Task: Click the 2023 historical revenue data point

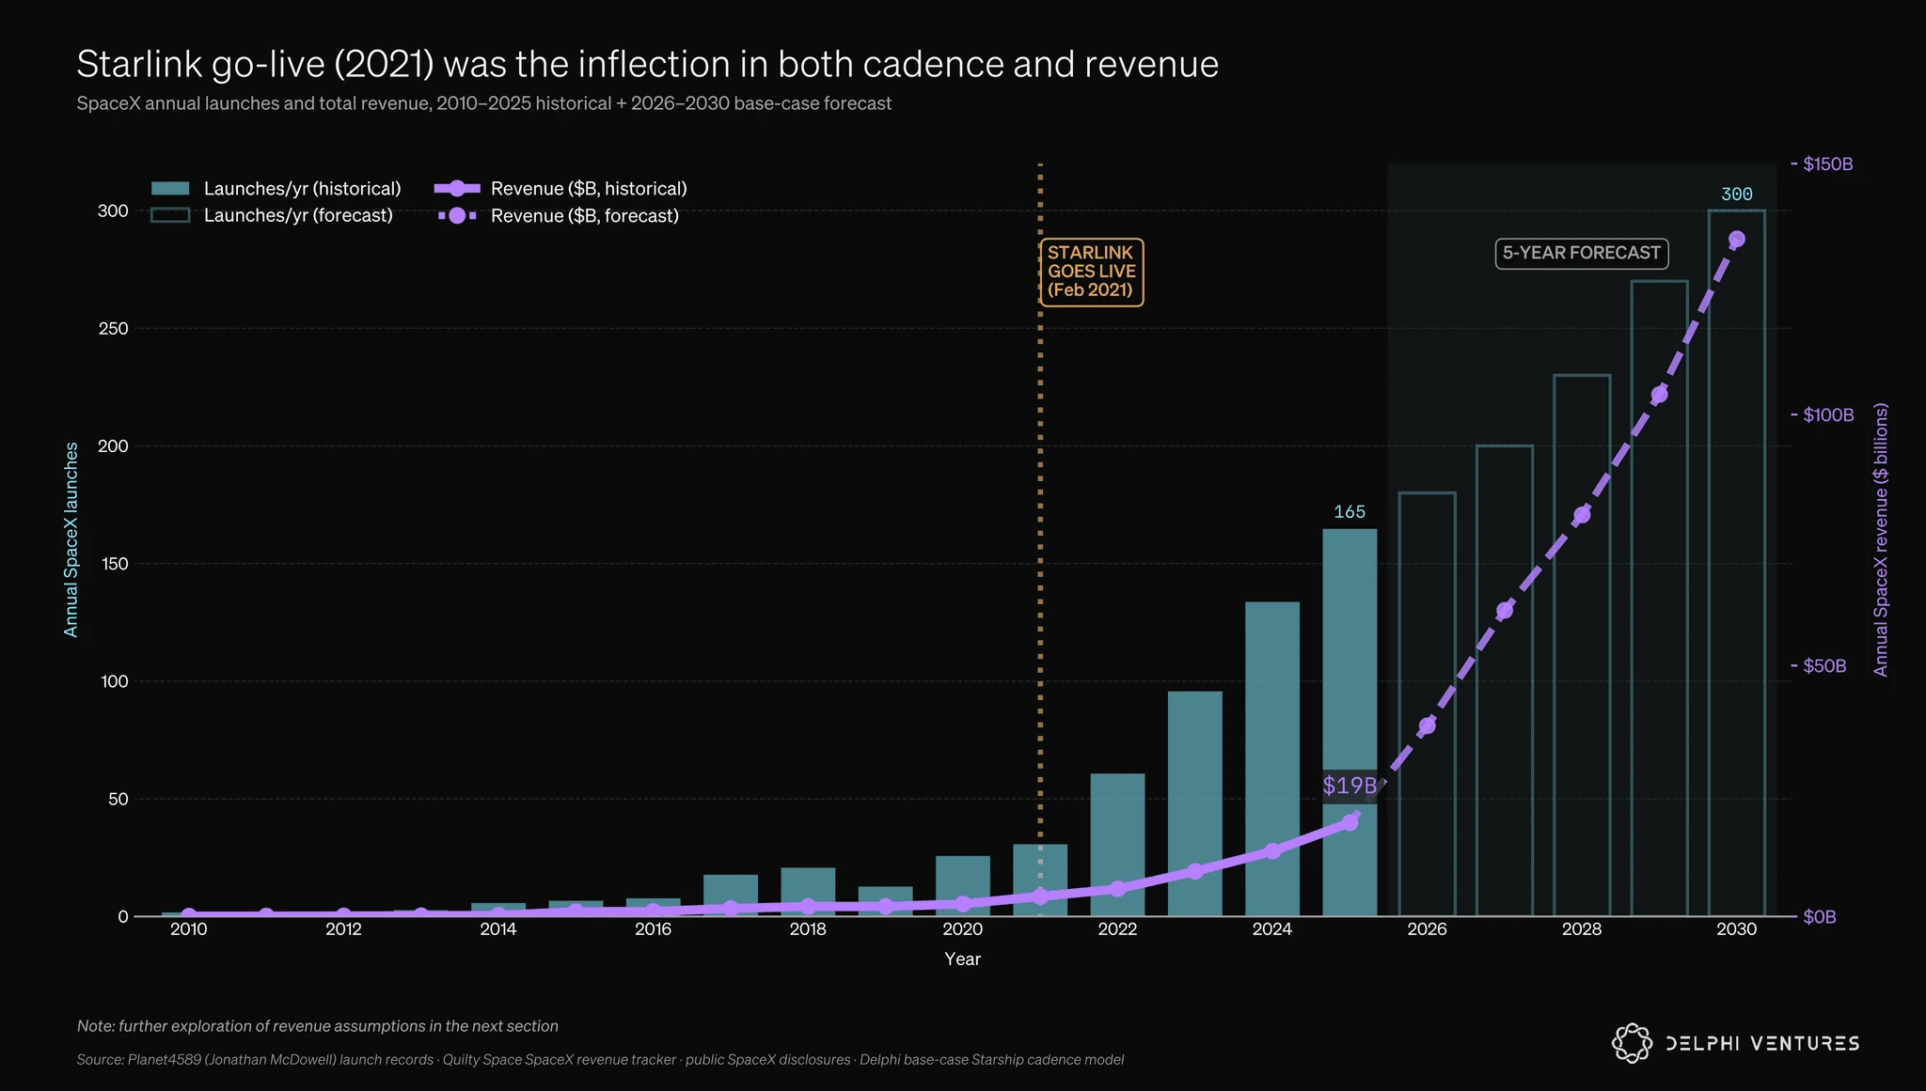Action: pyautogui.click(x=1195, y=871)
